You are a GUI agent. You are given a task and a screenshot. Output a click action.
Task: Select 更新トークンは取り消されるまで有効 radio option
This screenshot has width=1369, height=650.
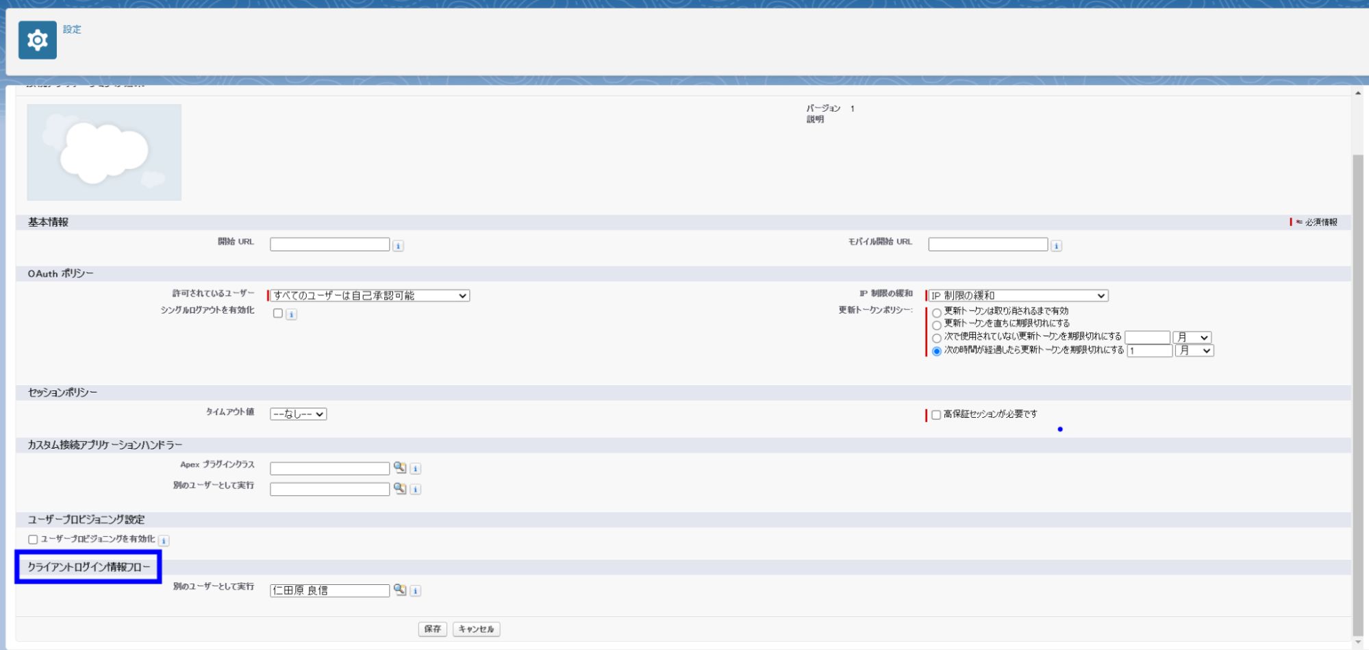click(937, 313)
